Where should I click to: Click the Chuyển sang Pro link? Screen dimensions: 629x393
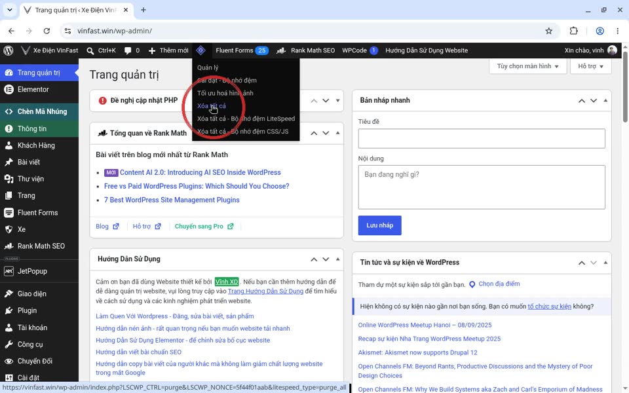[x=204, y=227]
